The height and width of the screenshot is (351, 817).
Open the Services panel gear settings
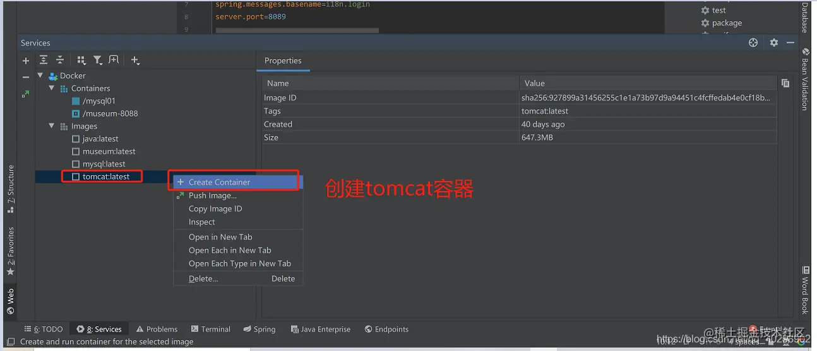[773, 43]
